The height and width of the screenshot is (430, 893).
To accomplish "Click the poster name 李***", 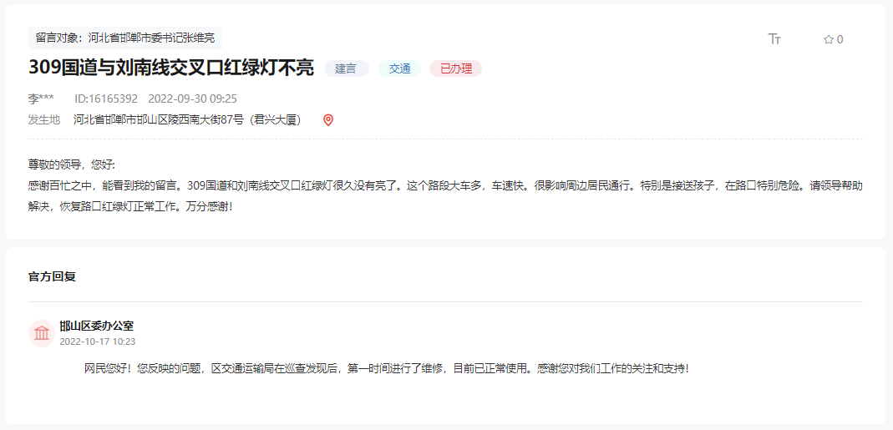I will [x=41, y=99].
